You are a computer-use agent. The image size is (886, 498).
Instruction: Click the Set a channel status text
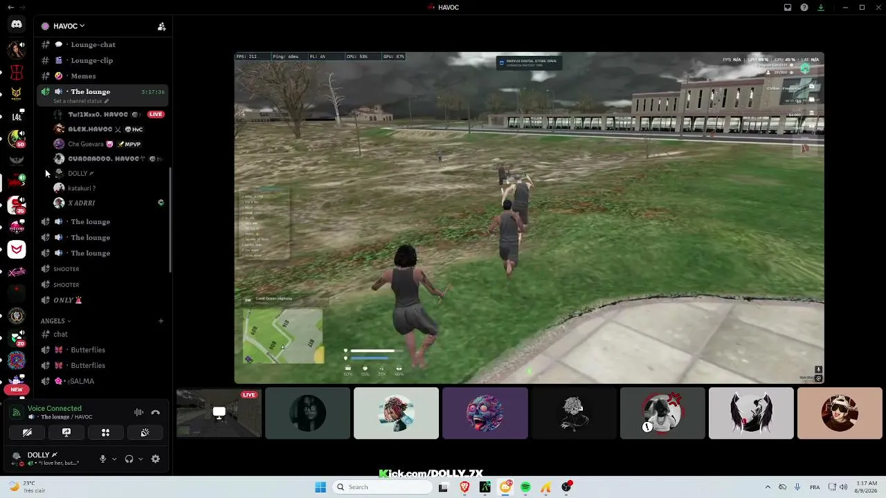pyautogui.click(x=78, y=101)
